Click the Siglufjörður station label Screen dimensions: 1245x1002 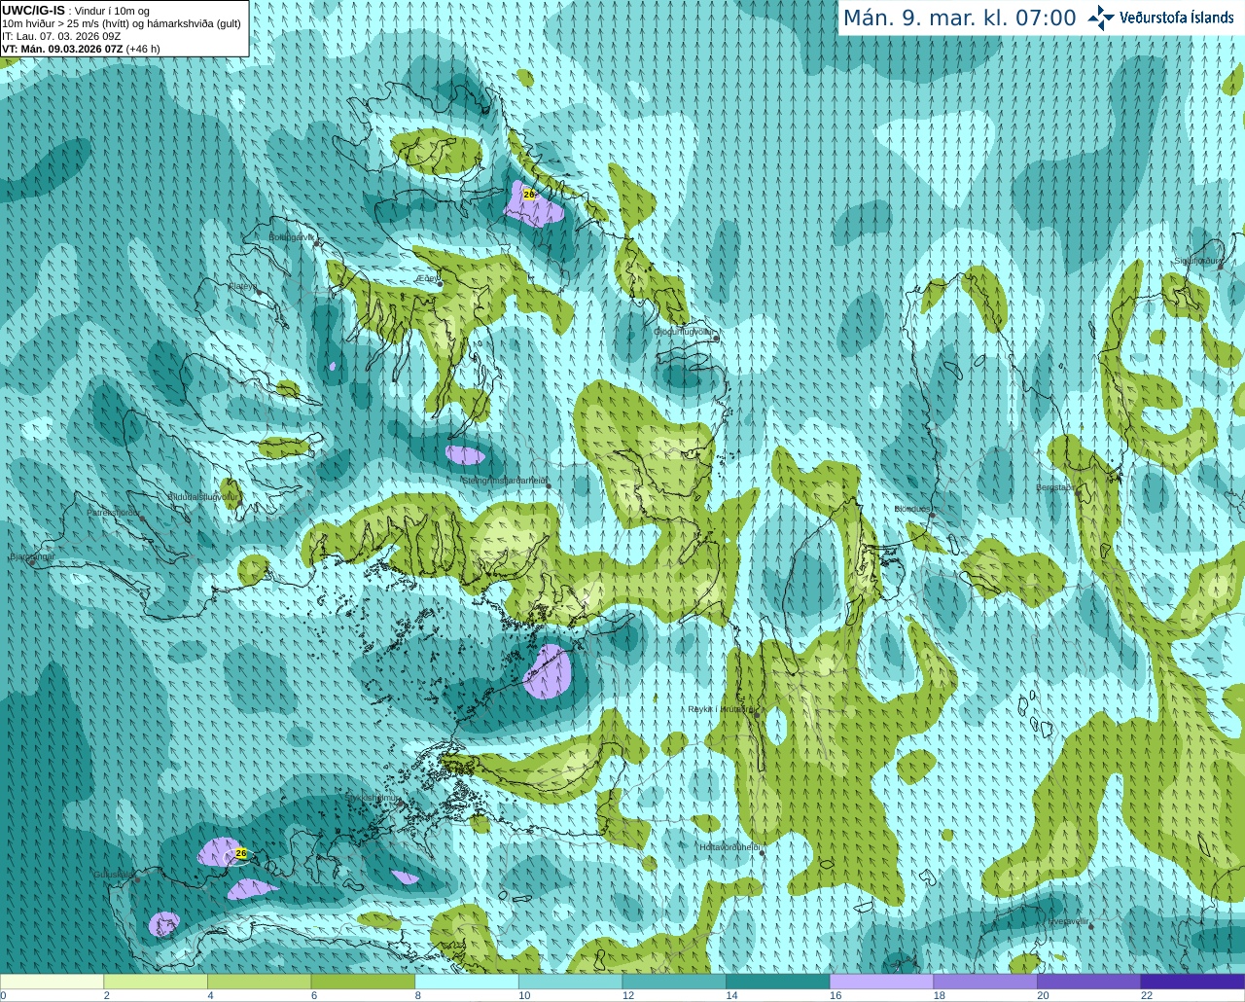tap(1197, 261)
